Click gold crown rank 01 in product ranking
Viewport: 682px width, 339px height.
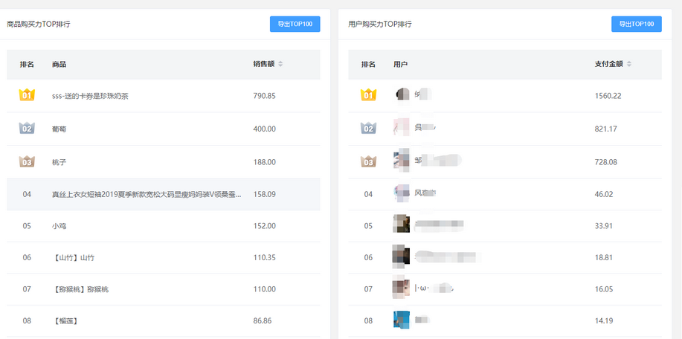(x=27, y=95)
